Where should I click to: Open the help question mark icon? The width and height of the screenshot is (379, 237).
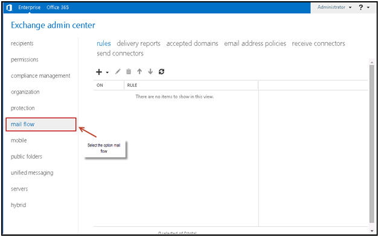[361, 7]
